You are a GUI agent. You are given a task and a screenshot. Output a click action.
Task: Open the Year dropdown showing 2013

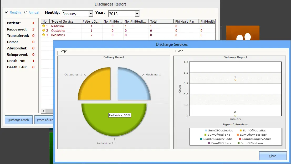137,14
